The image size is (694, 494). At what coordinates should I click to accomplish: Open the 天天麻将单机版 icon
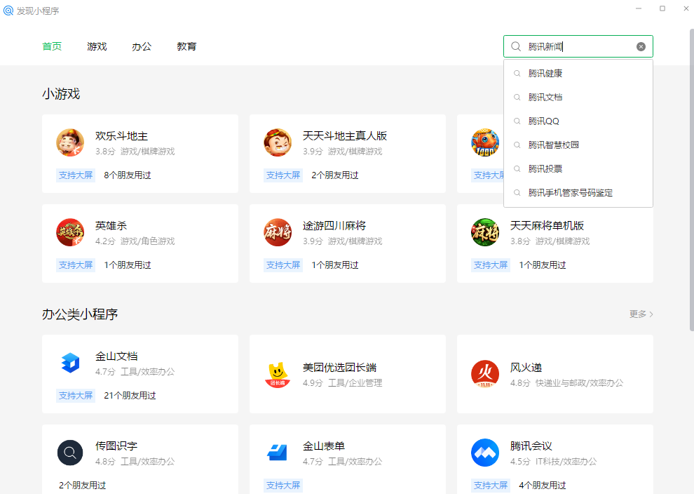pos(484,232)
